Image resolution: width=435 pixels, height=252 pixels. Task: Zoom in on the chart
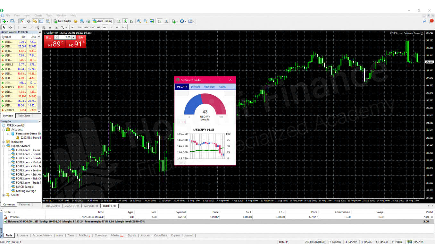139,21
